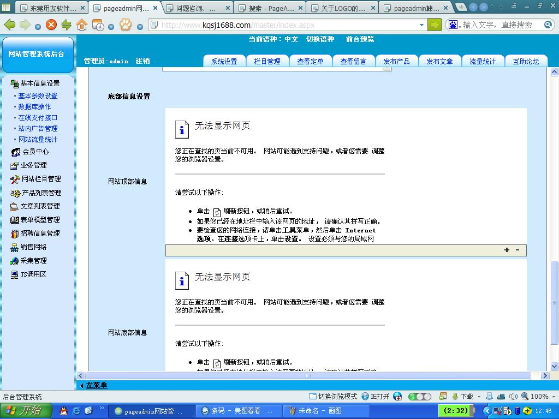Open the 系统设置 tab
Viewport: 559px width, 419px height.
pos(224,62)
